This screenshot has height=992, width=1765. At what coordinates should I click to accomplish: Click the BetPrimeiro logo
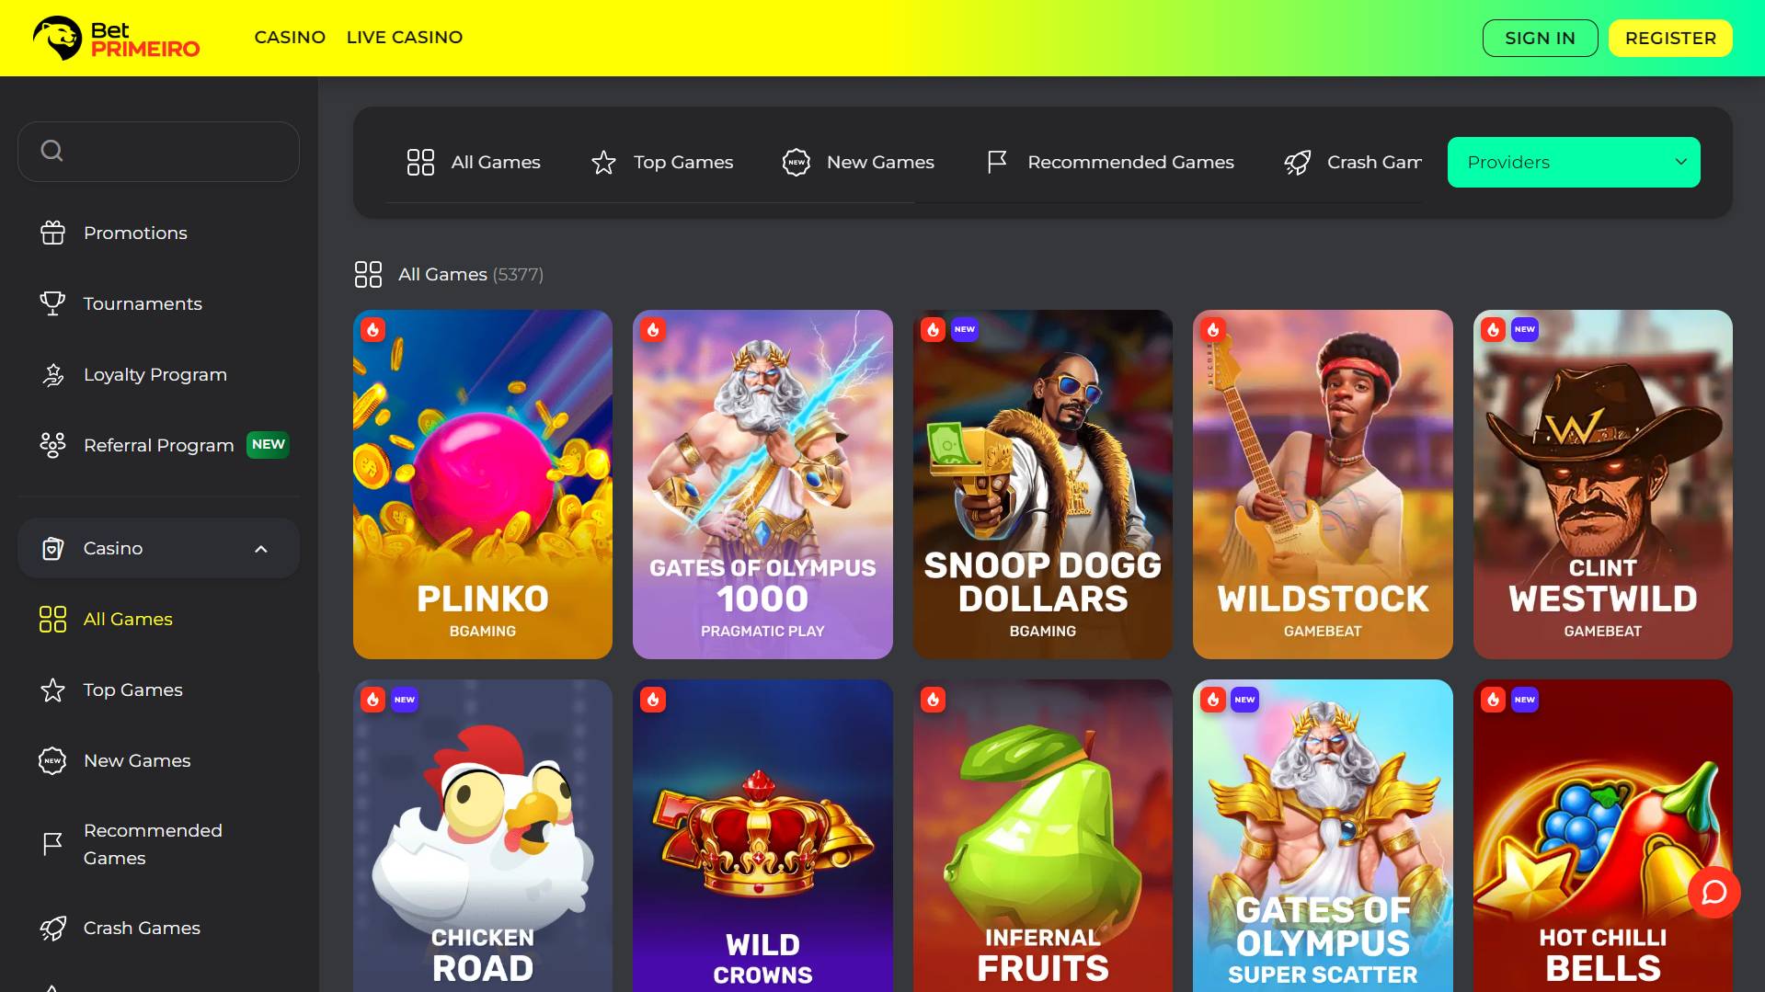tap(116, 39)
